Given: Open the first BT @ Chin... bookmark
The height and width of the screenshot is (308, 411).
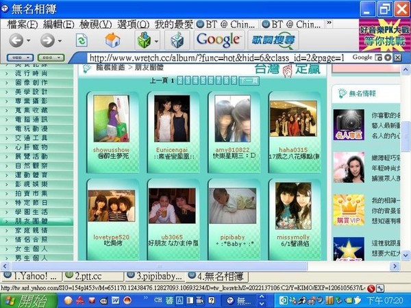Looking at the screenshot, I should tap(227, 25).
